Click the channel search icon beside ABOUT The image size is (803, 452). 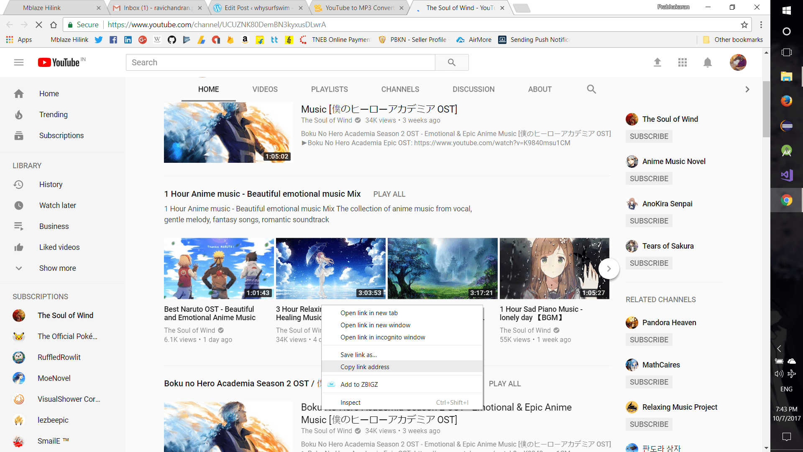click(591, 89)
